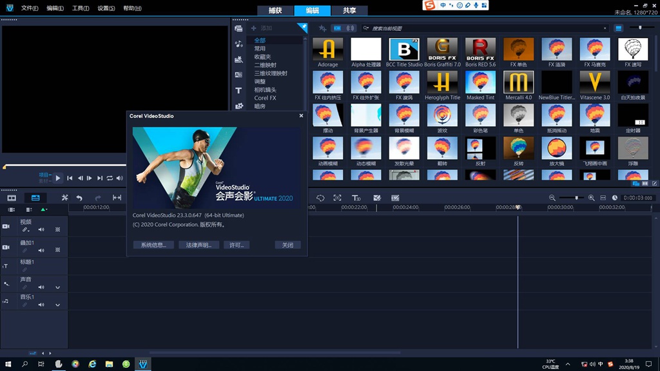Open the Subtitle Editor icon
660x371 pixels.
point(395,198)
